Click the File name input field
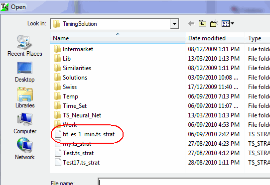Screen dimensions: 270x185 point(184,182)
